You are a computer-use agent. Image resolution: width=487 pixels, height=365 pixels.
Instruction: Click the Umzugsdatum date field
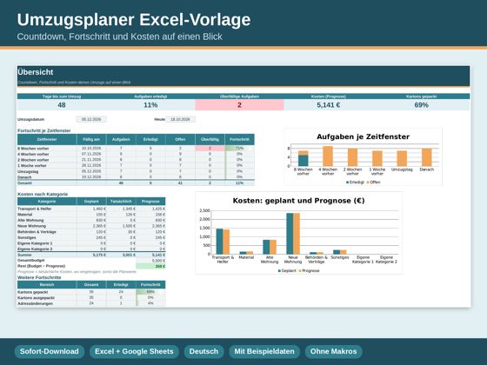(91, 119)
